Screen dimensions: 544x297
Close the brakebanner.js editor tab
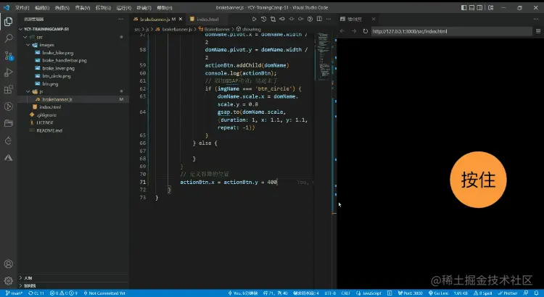pos(181,19)
